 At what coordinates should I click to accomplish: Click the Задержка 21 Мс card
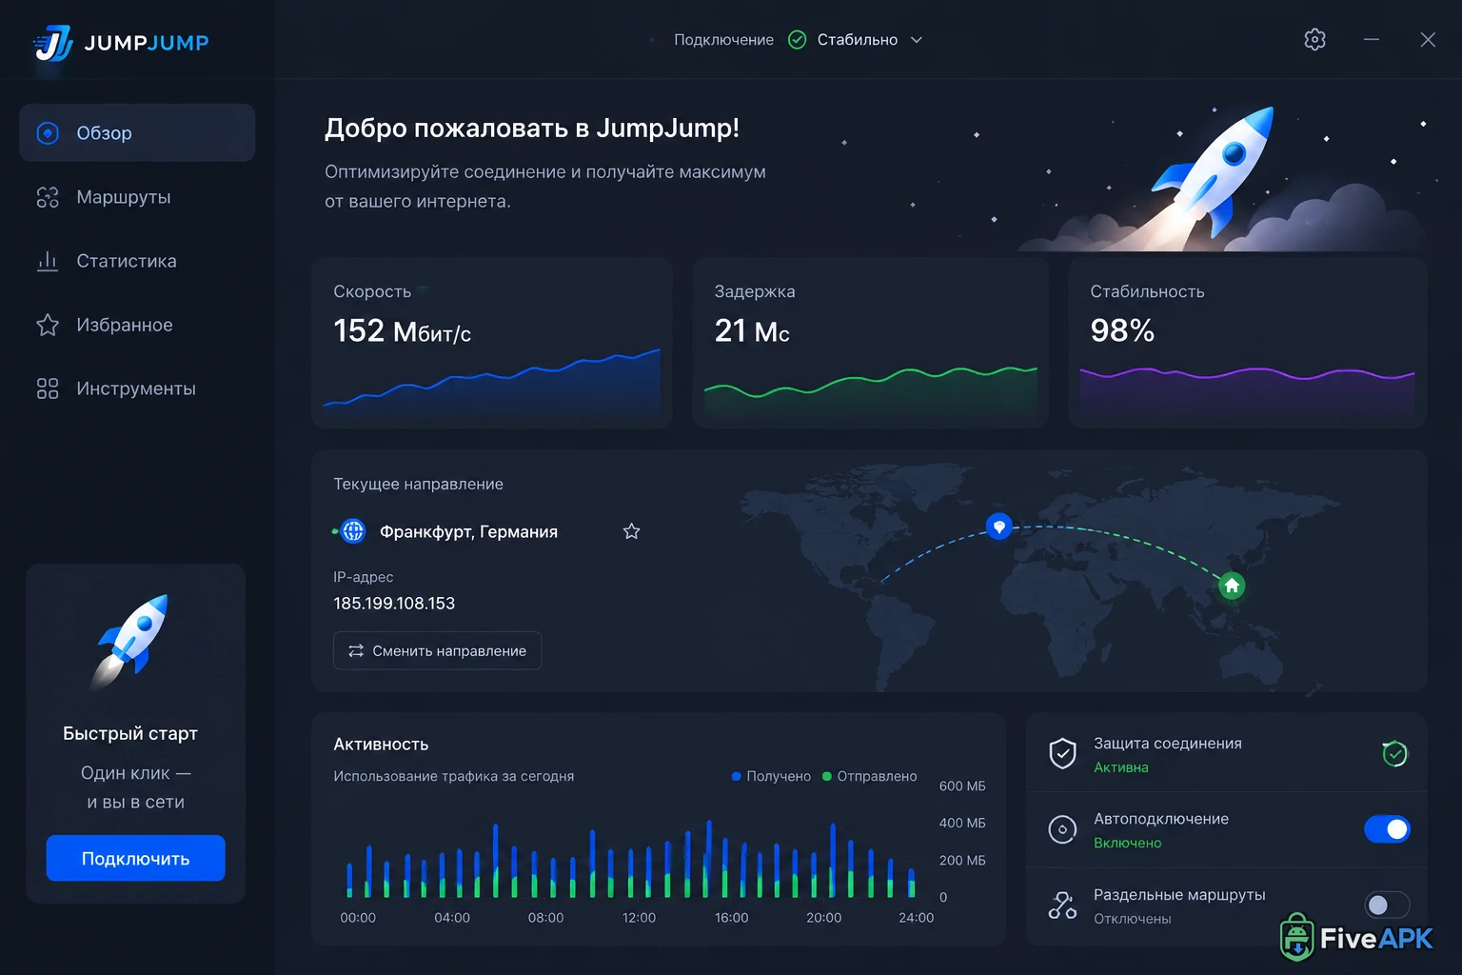pos(871,343)
